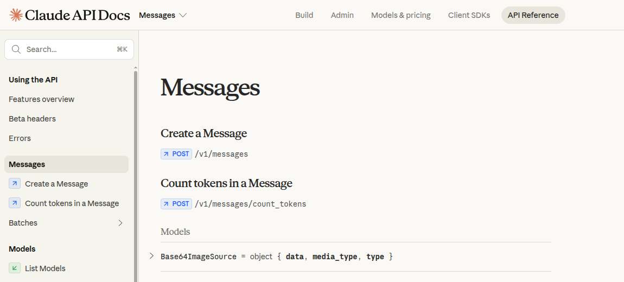Click the /v1/messages endpoint path

pyautogui.click(x=221, y=154)
